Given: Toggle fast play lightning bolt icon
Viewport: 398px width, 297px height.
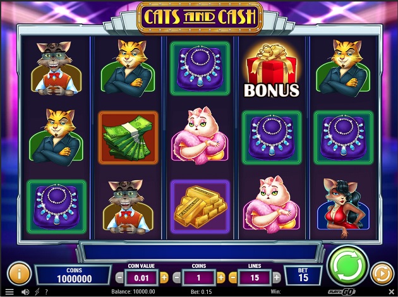Looking at the screenshot, I should 37,292.
